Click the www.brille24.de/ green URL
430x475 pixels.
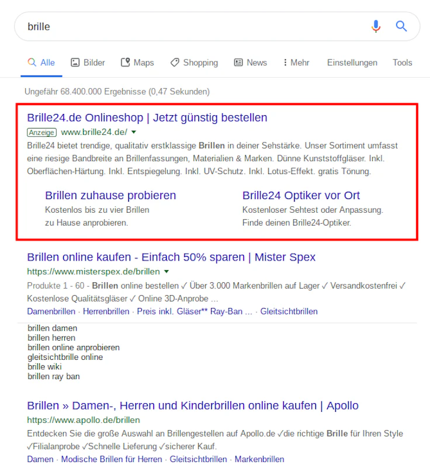tap(94, 132)
